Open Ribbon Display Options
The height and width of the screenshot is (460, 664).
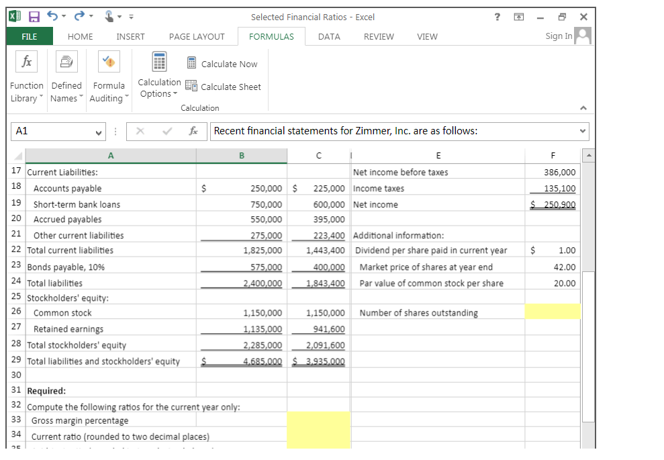[519, 17]
